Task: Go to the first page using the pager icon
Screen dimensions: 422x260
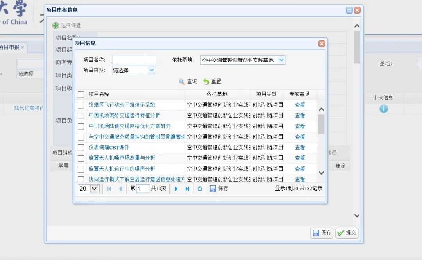Action: coord(109,189)
